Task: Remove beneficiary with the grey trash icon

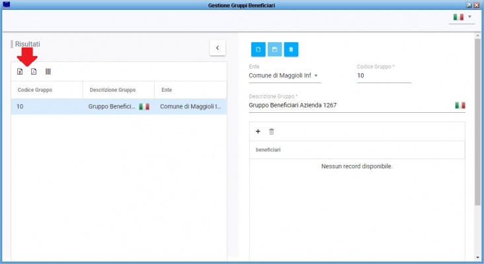Action: (x=271, y=131)
